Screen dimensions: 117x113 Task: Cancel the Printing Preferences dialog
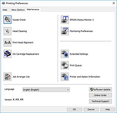[91, 109]
